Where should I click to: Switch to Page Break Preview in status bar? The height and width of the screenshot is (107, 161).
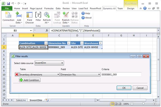[x=120, y=104]
